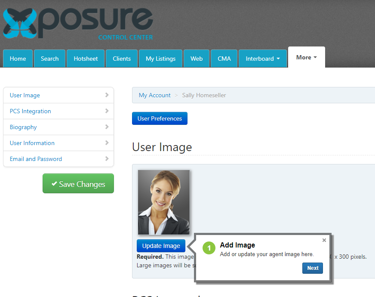Image resolution: width=375 pixels, height=297 pixels.
Task: Click the chevron beside User Image
Action: point(107,95)
